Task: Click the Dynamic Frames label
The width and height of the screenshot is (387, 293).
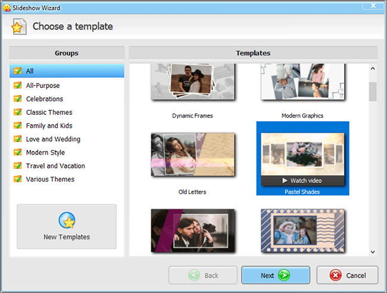Action: 192,116
